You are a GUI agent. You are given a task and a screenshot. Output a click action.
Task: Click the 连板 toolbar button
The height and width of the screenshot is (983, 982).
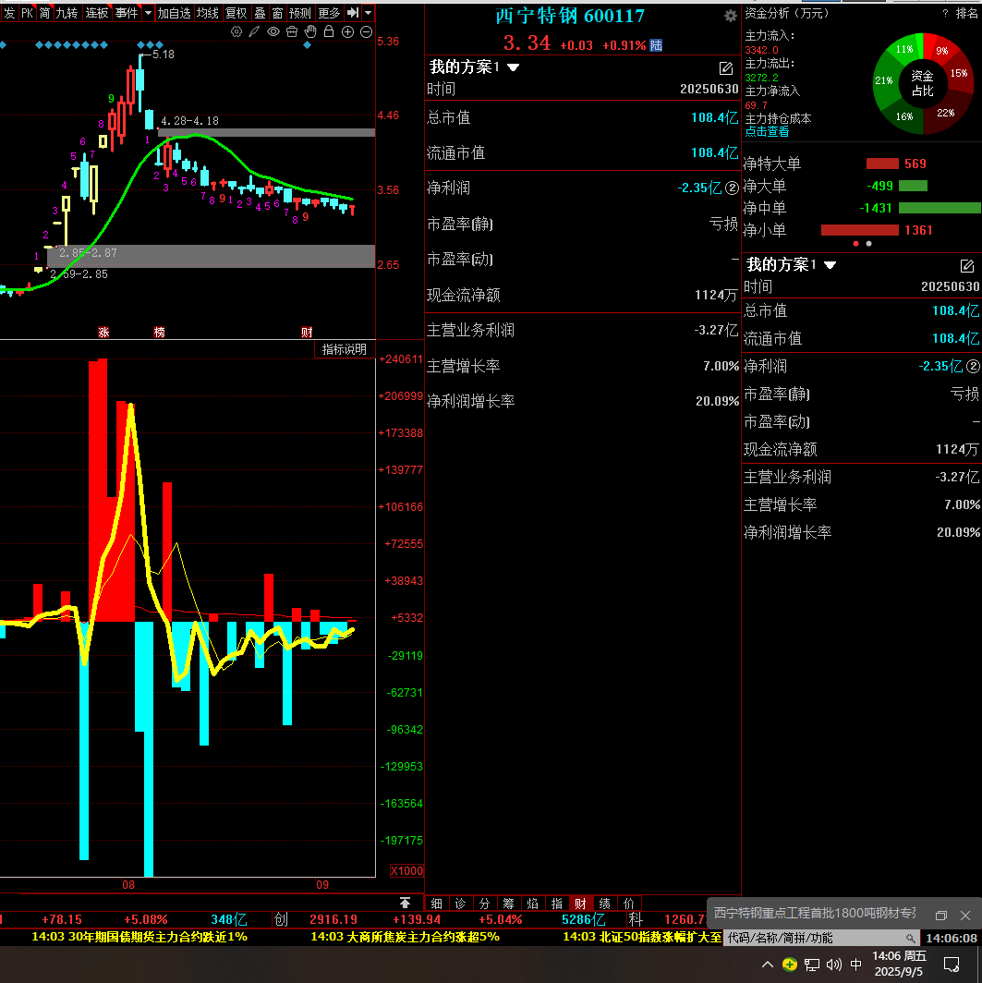97,13
